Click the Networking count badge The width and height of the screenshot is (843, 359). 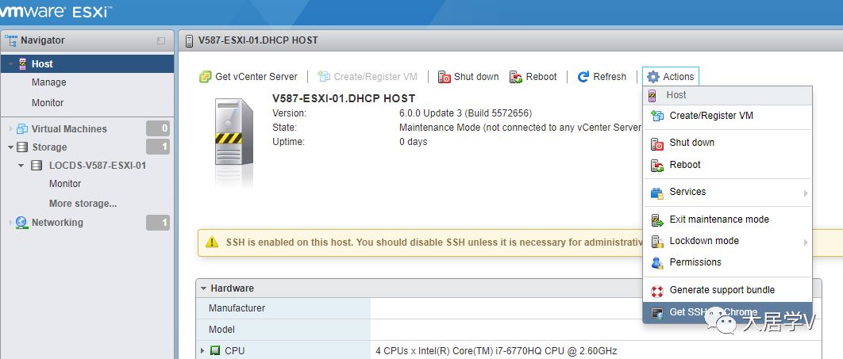tap(157, 222)
